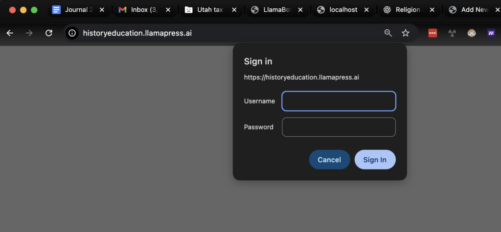Open the red password manager extension
Viewport: 501px width, 232px height.
click(x=433, y=33)
